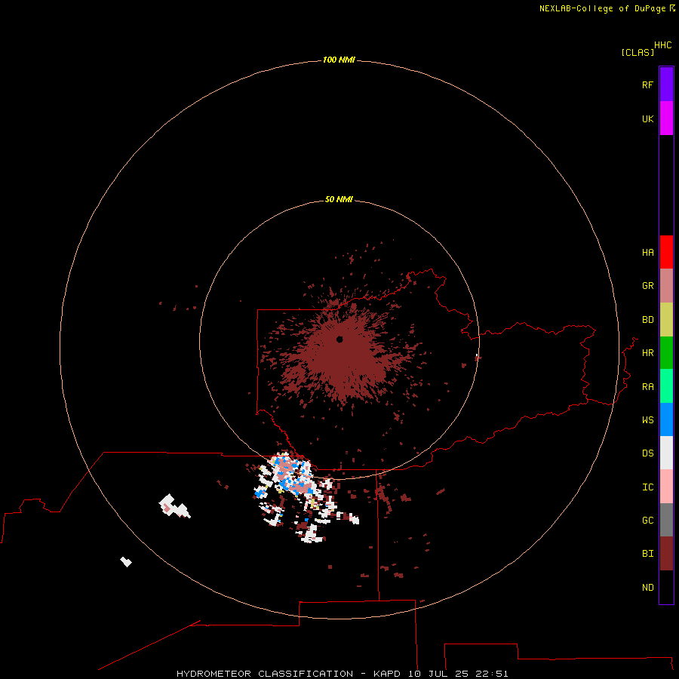
Task: Click the [CLAS] units label
Action: click(638, 52)
